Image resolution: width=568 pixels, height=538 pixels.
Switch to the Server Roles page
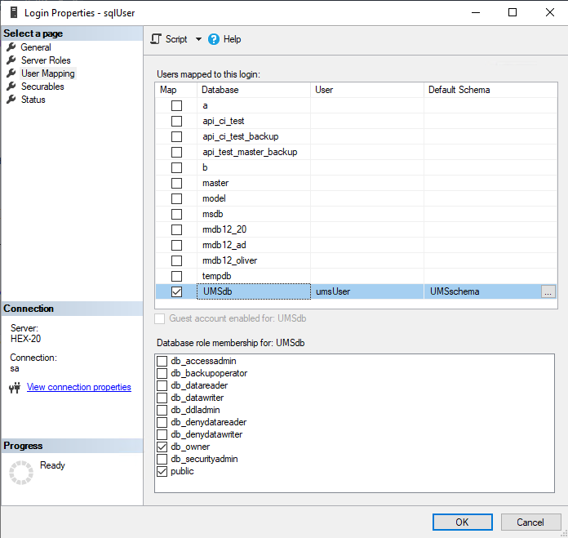(46, 60)
